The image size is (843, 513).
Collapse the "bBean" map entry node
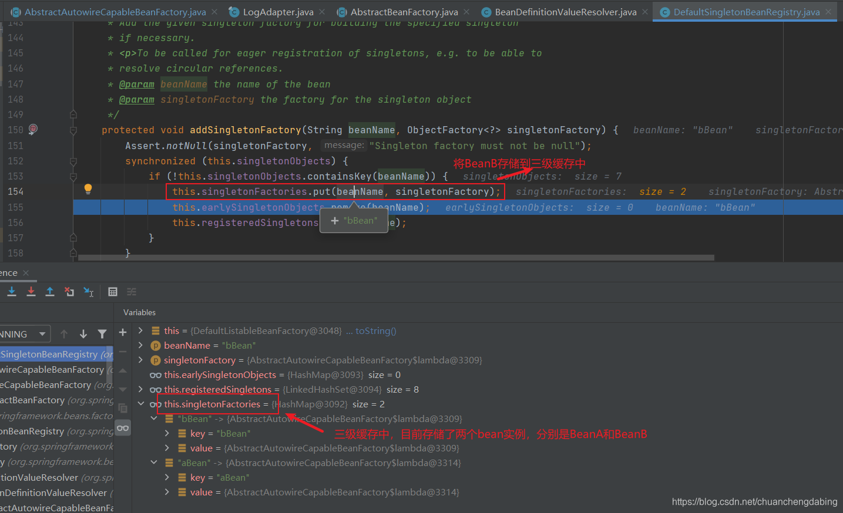click(154, 419)
